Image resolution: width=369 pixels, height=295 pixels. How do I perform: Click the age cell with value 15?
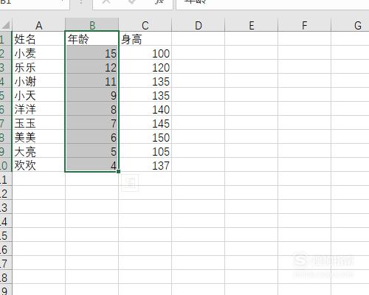pyautogui.click(x=92, y=53)
